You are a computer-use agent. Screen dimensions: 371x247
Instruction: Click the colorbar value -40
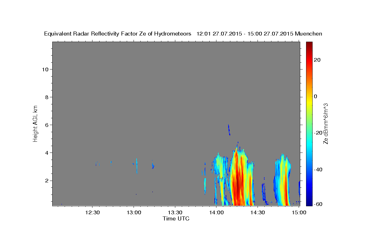(x=318, y=169)
